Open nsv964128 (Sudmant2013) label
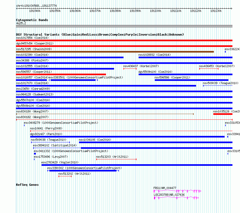Image resolution: width=240 pixels, height=213 pixels. pyautogui.click(x=35, y=94)
